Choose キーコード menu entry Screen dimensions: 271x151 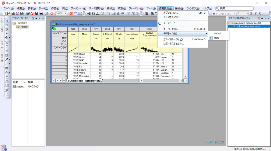tap(182, 29)
